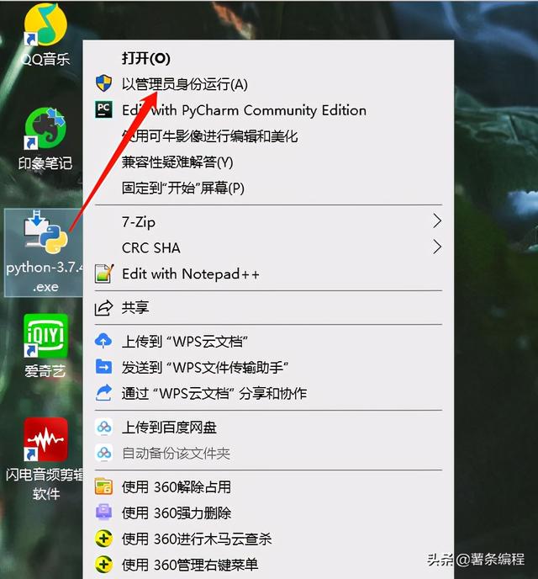Screen dimensions: 538x579
Task: Open the CRC SHA menu entry
Action: point(268,247)
